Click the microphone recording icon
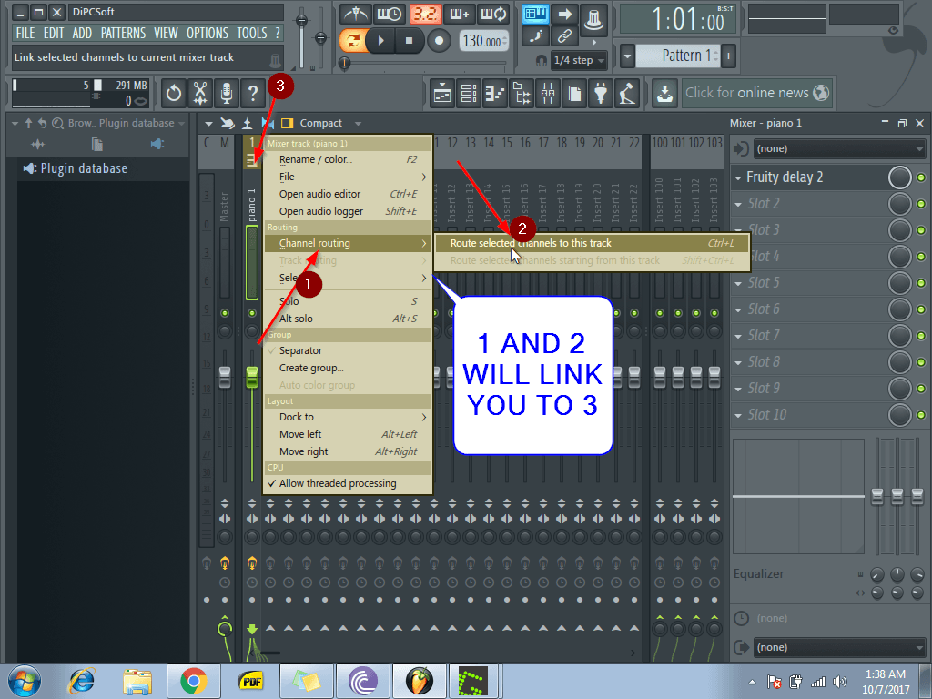 227,93
